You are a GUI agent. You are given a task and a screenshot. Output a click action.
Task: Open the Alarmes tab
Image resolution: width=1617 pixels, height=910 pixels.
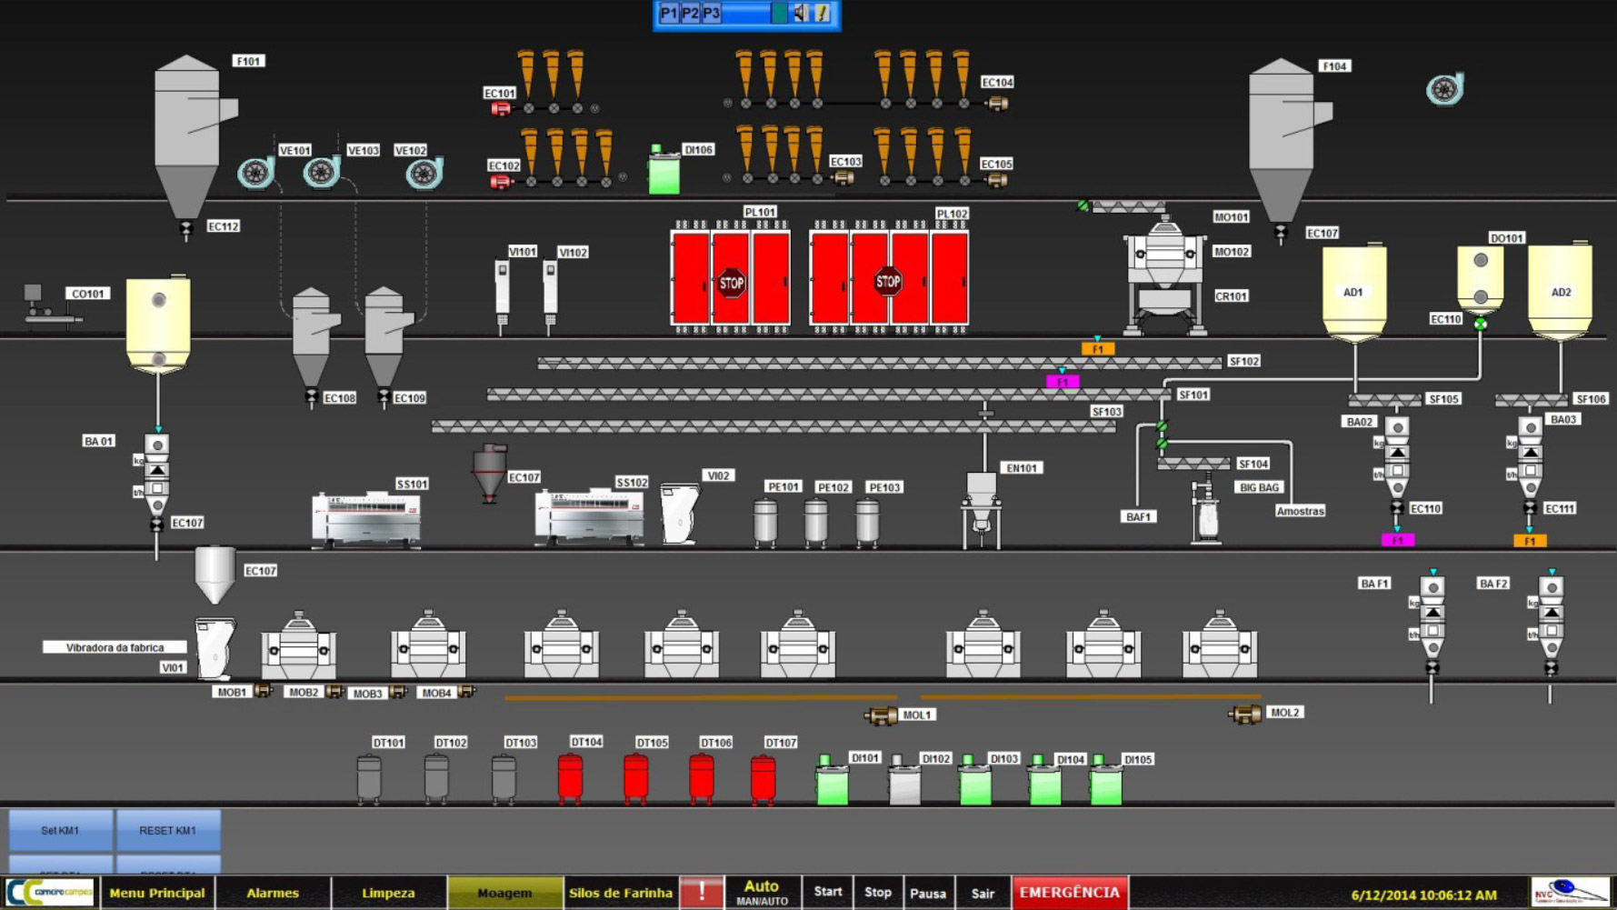273,893
